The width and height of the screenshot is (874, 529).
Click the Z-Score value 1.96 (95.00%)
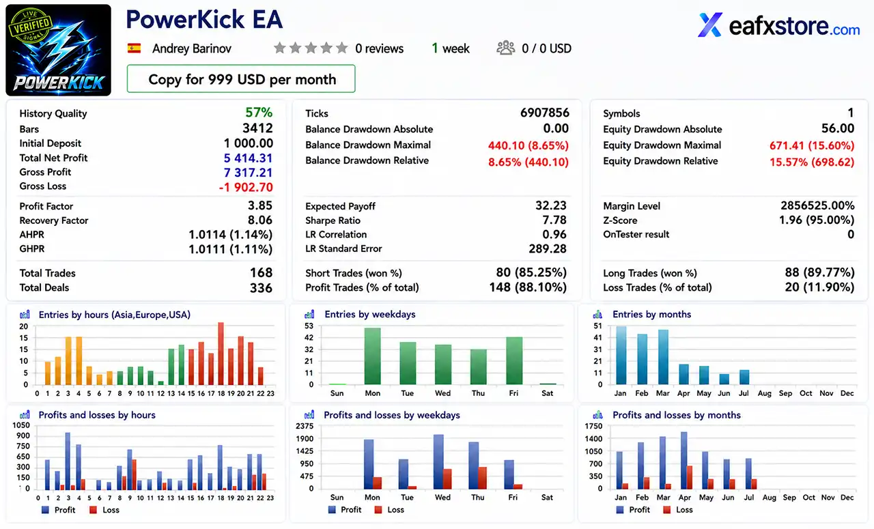click(x=817, y=220)
